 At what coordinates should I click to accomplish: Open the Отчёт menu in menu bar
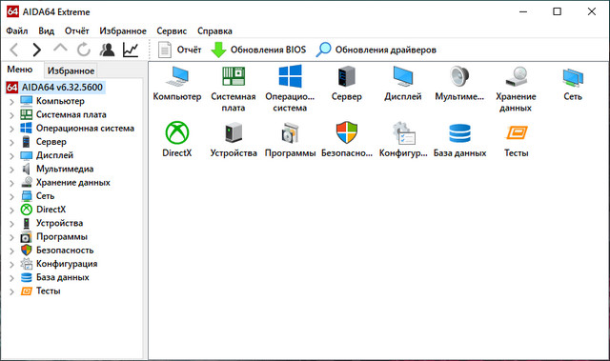click(x=76, y=31)
